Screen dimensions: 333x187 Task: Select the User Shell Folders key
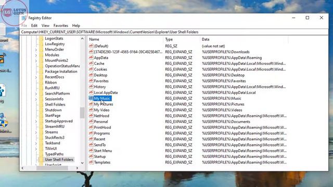[x=59, y=159]
